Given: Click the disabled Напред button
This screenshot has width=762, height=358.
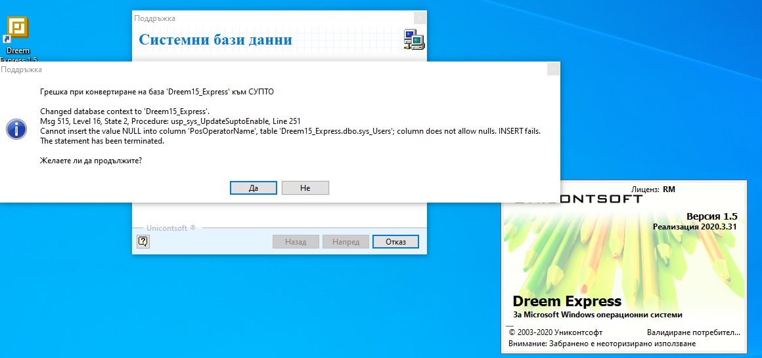Looking at the screenshot, I should (x=346, y=241).
